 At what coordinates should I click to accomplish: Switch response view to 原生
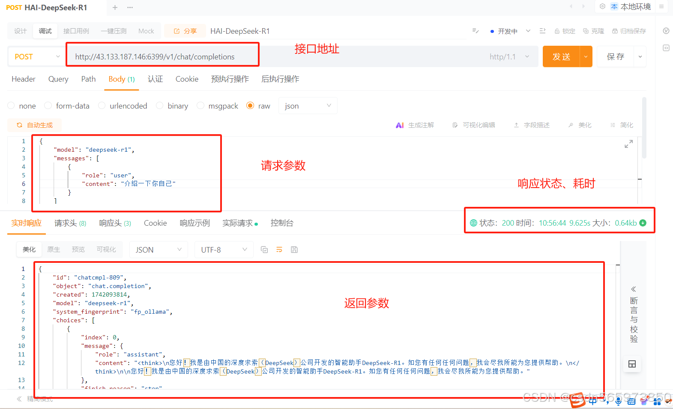point(54,250)
